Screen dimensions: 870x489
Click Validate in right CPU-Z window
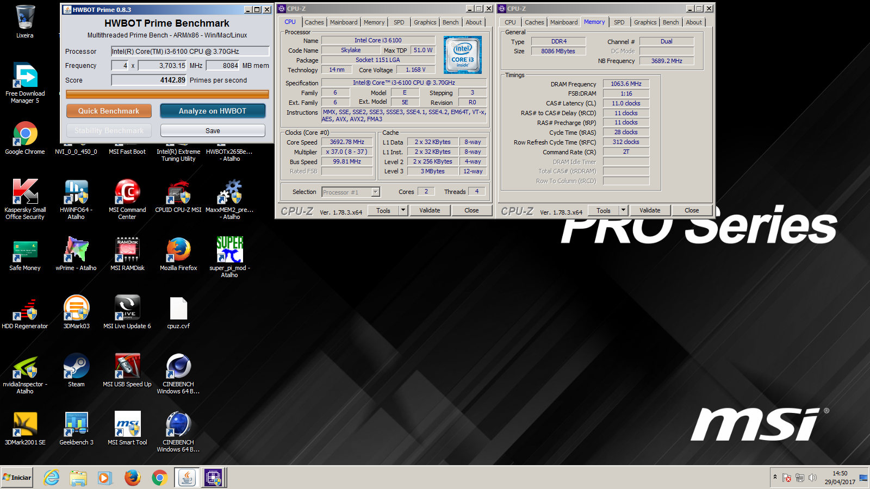650,210
